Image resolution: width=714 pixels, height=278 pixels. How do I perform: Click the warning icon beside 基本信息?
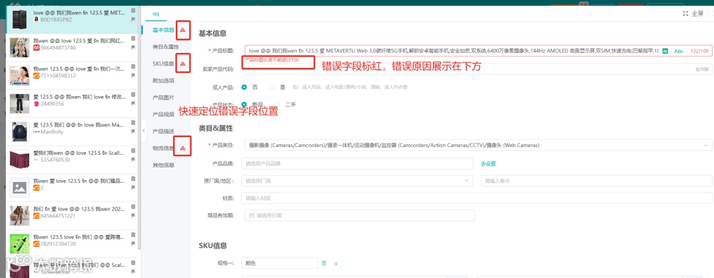click(x=182, y=30)
